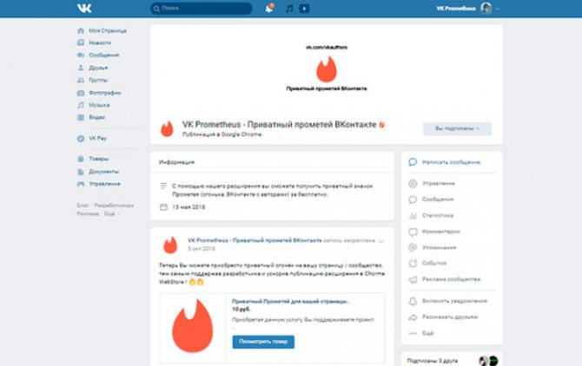Open the notifications bell icon
The image size is (582, 366).
tap(269, 8)
